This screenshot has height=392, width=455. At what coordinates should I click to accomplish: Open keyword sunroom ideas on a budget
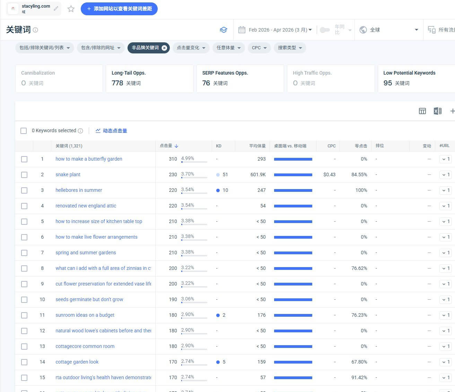[x=85, y=315]
